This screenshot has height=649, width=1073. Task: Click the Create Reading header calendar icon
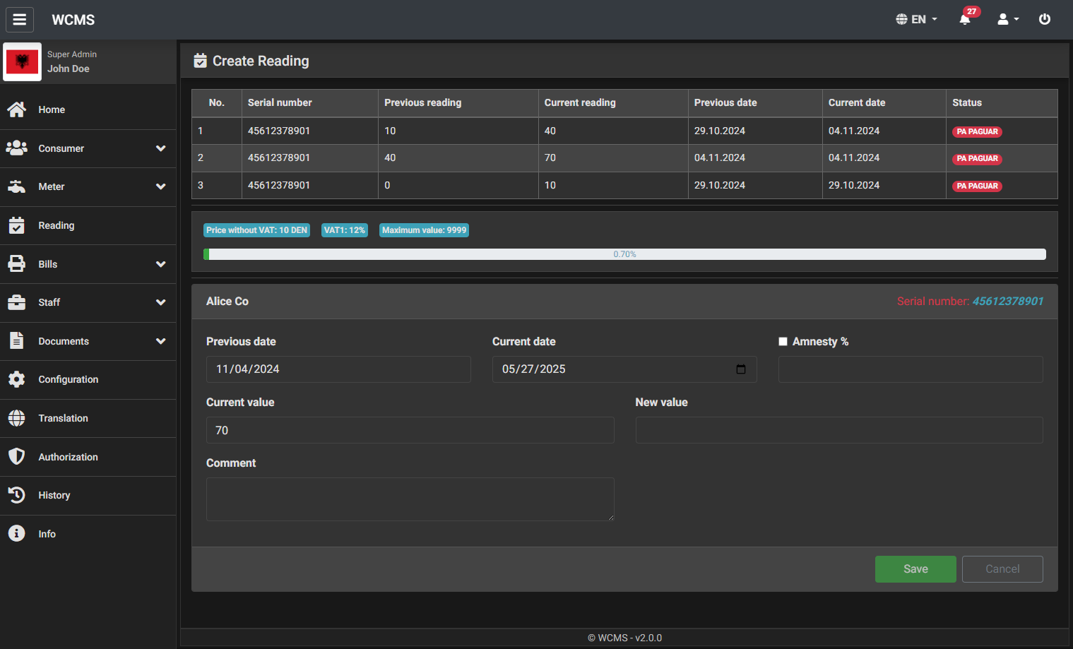pos(201,61)
